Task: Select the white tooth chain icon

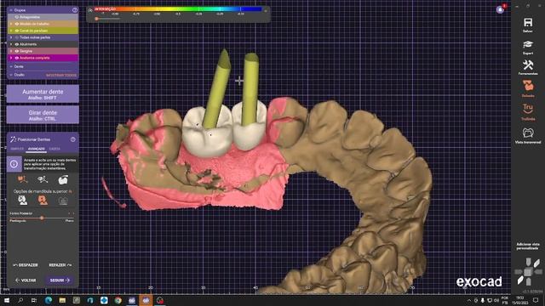Action: pos(43,179)
